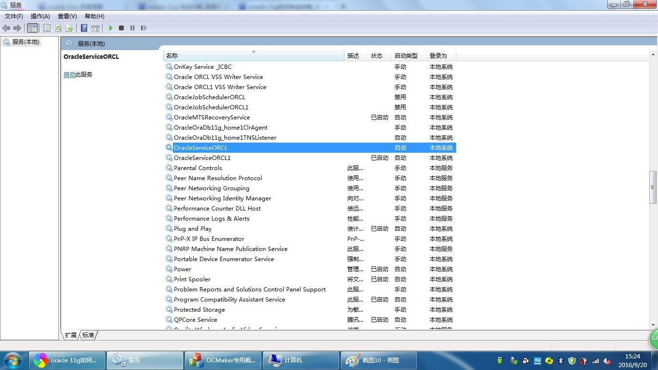
Task: Start the service with the green play icon
Action: tap(110, 28)
